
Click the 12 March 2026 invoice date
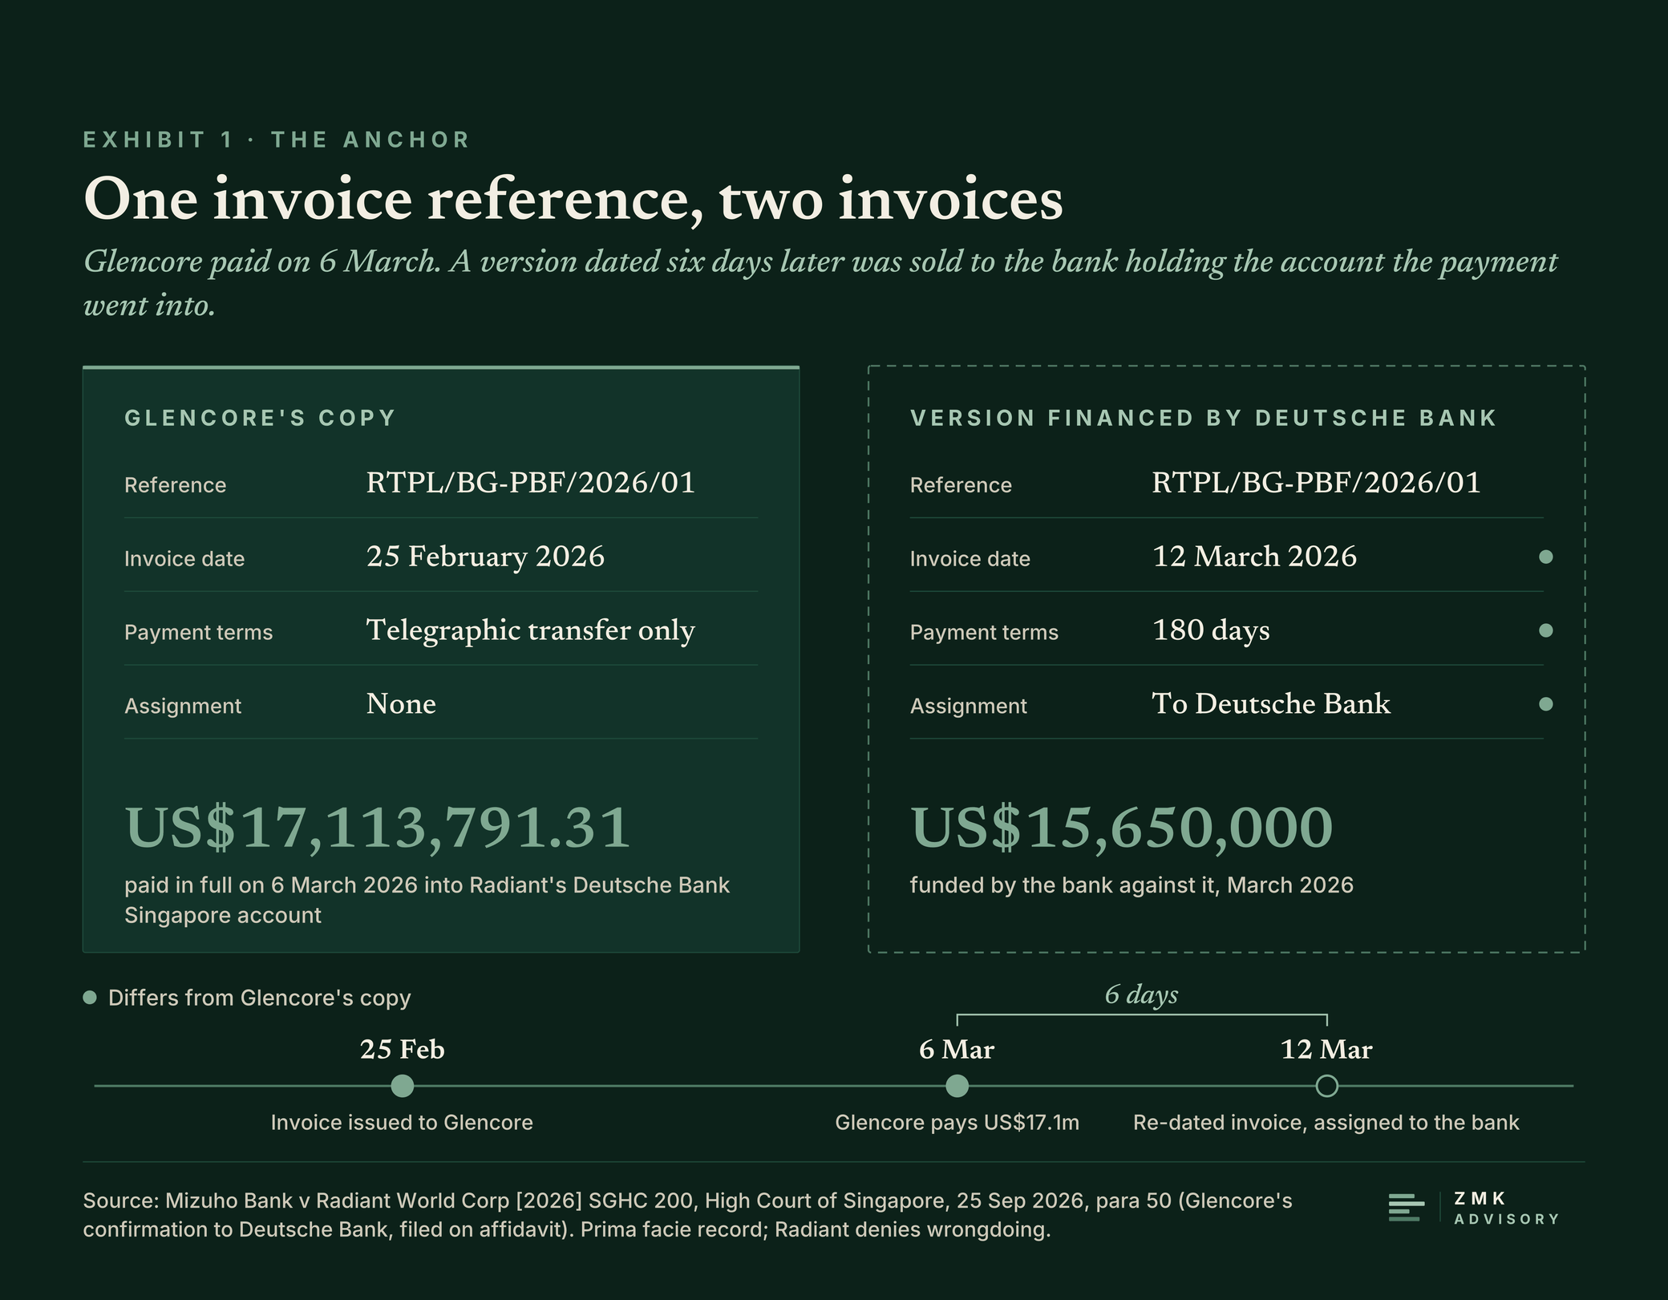(x=1254, y=557)
